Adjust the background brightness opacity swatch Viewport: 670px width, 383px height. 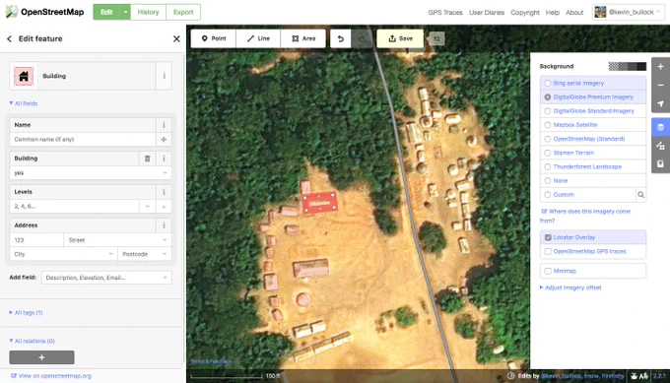628,66
